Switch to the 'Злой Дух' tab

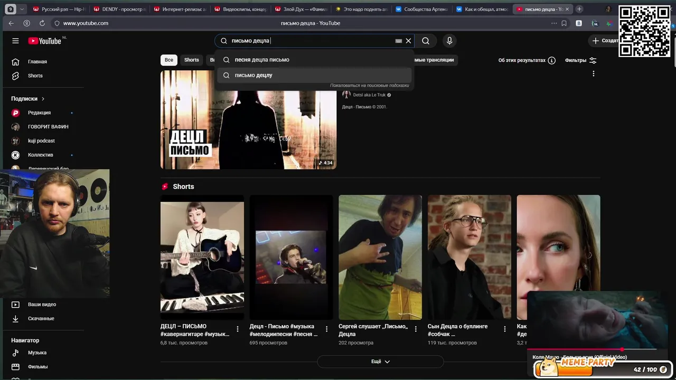[x=301, y=9]
